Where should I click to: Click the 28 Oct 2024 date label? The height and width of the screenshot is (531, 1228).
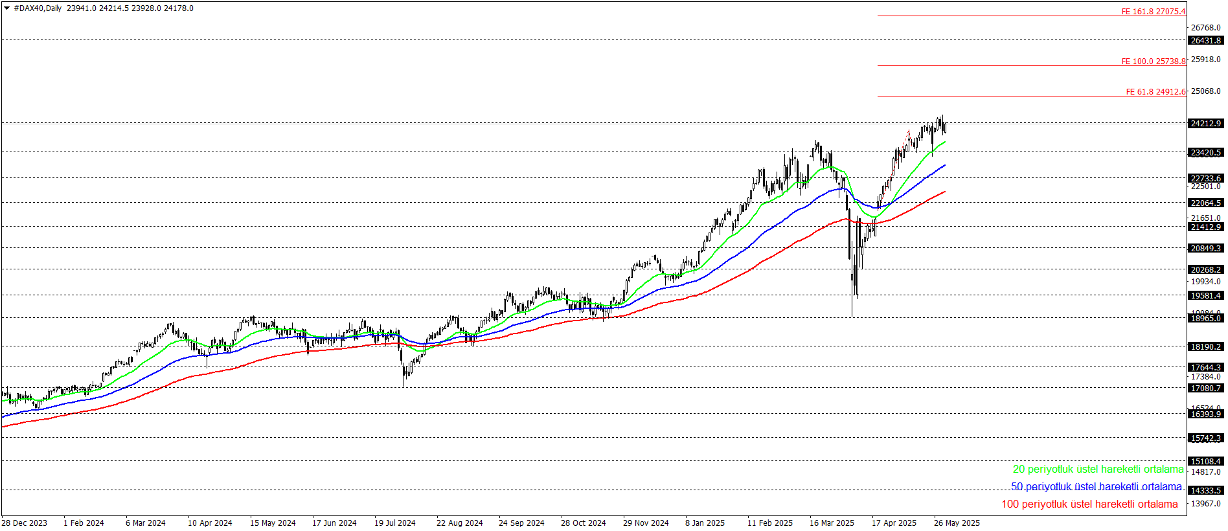coord(584,523)
